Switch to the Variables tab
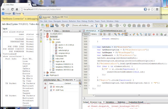 tap(110, 102)
